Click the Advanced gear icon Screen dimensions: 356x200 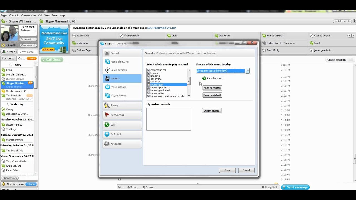(x=107, y=144)
